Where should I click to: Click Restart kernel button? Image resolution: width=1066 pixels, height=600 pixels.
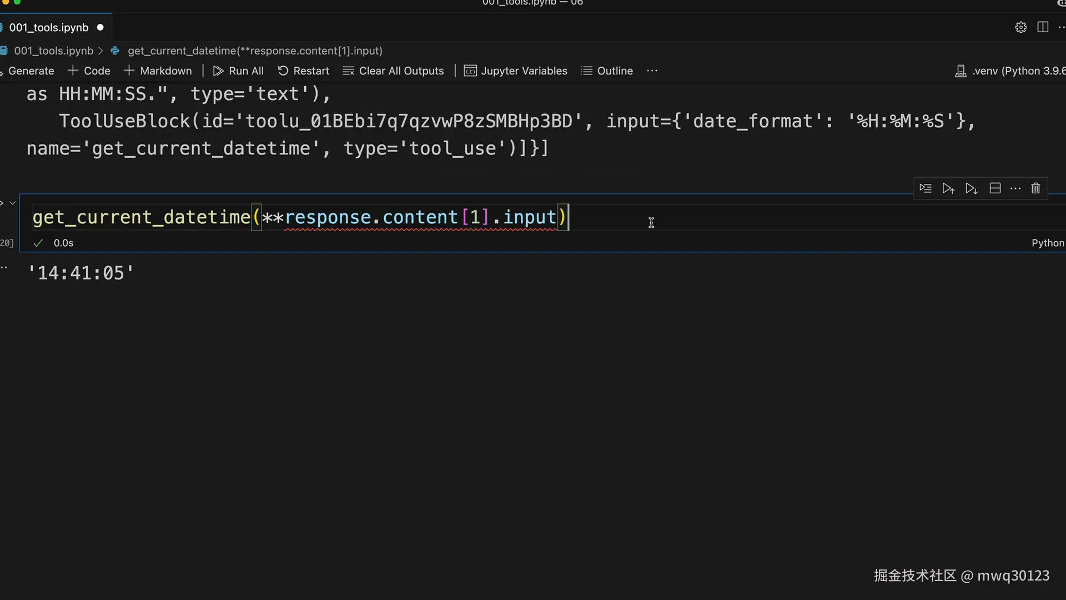pyautogui.click(x=303, y=71)
